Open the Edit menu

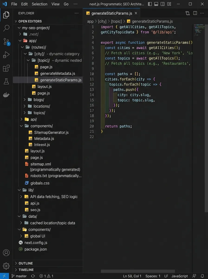24,4
